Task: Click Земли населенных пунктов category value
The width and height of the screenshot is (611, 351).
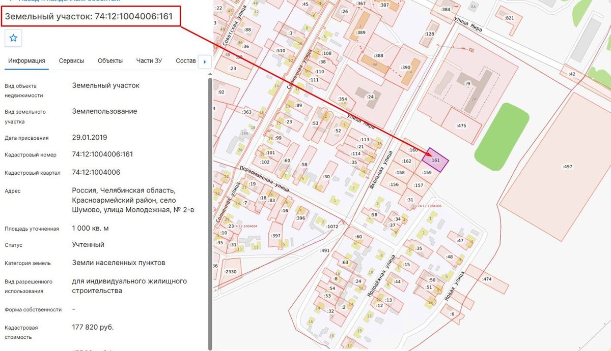Action: [x=119, y=263]
